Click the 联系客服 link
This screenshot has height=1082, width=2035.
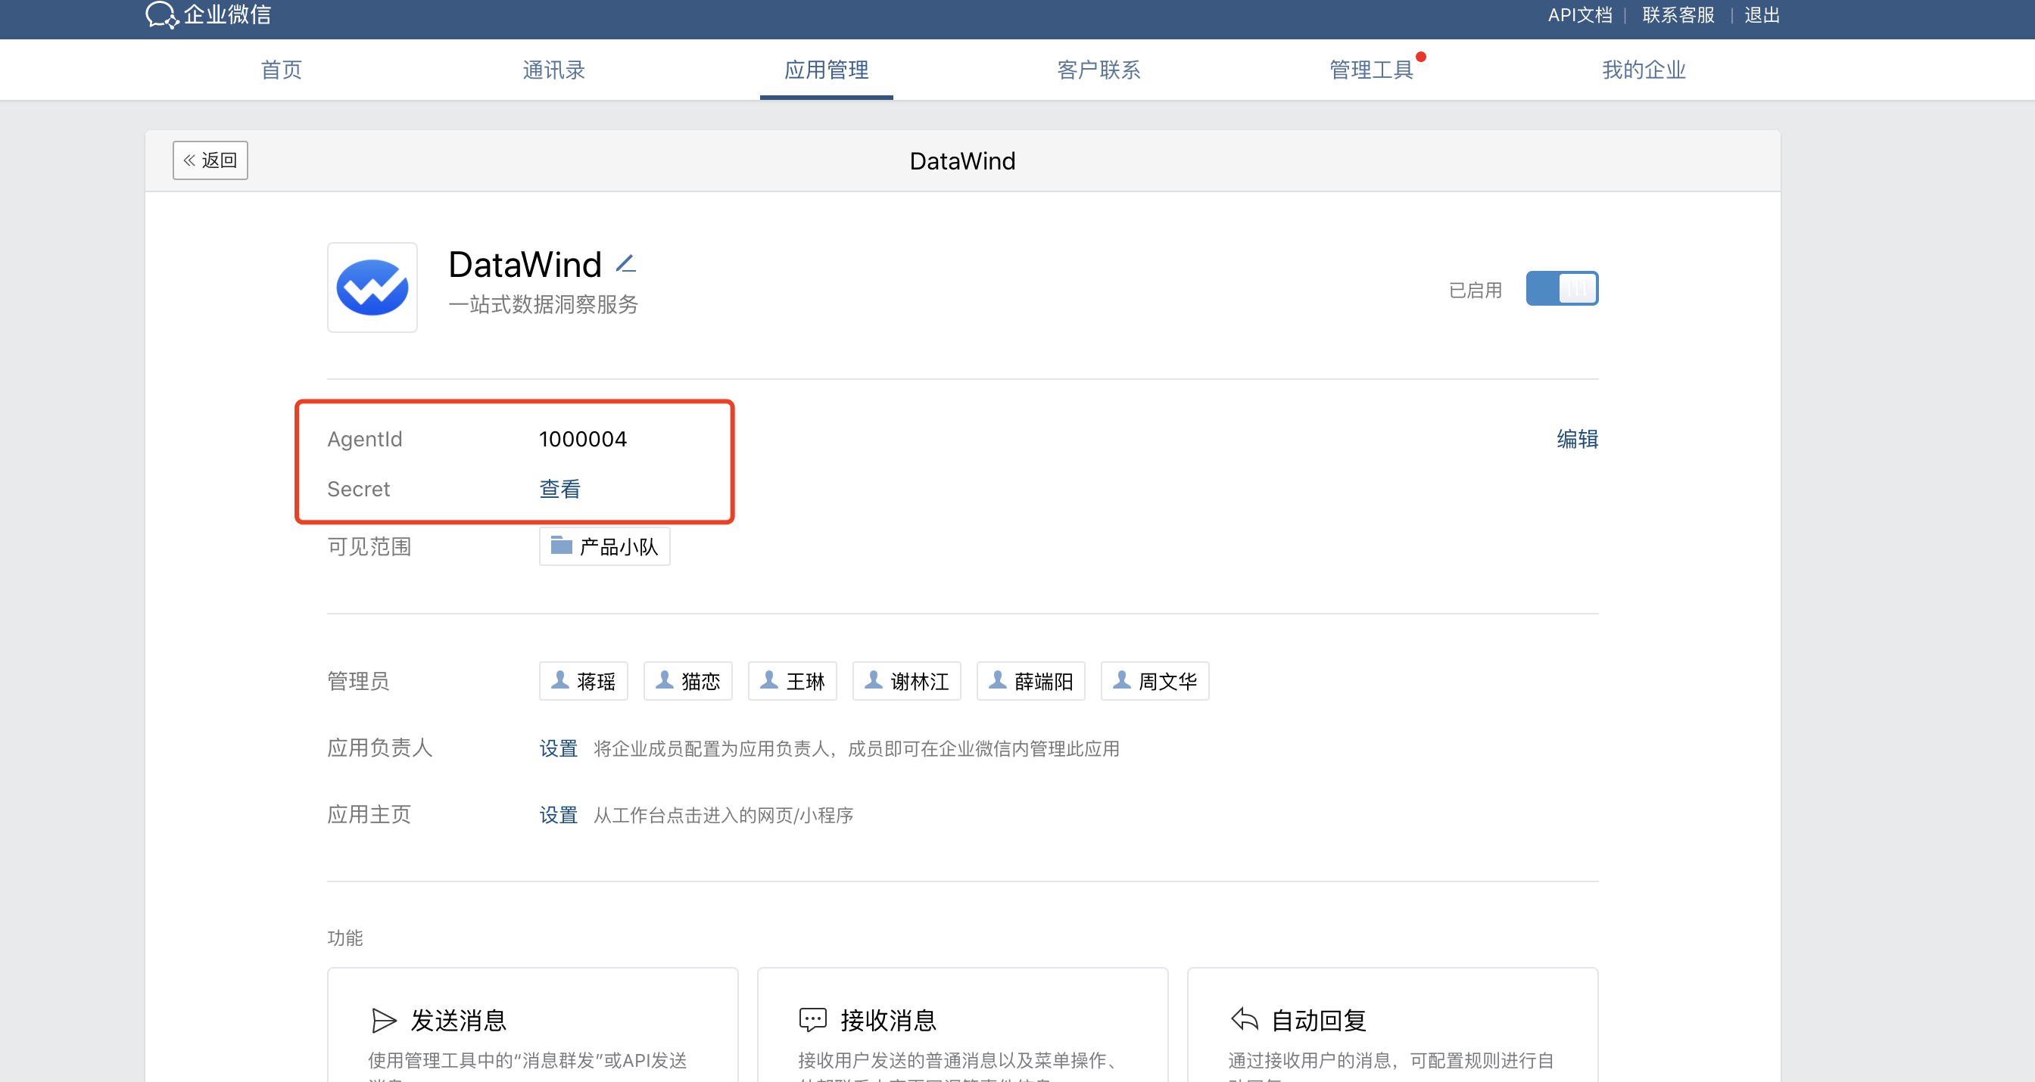click(1678, 15)
